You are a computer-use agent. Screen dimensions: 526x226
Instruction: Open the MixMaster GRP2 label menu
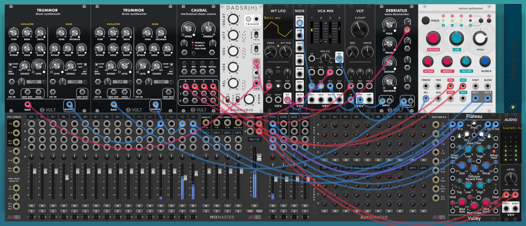(x=217, y=133)
